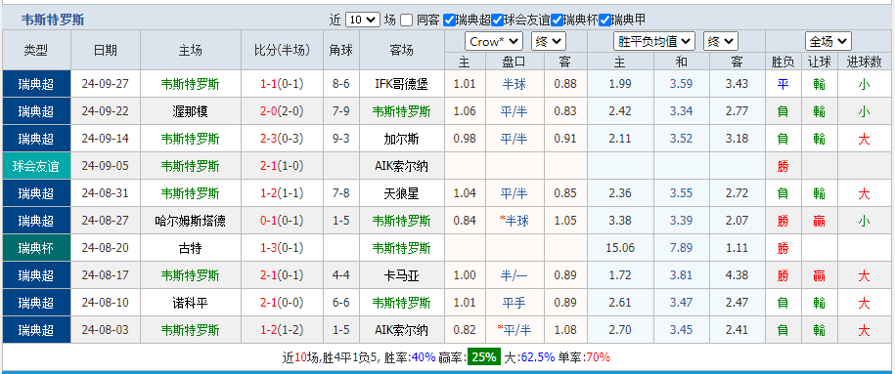The width and height of the screenshot is (895, 374).
Task: Click the 40% win rate value
Action: tap(423, 357)
